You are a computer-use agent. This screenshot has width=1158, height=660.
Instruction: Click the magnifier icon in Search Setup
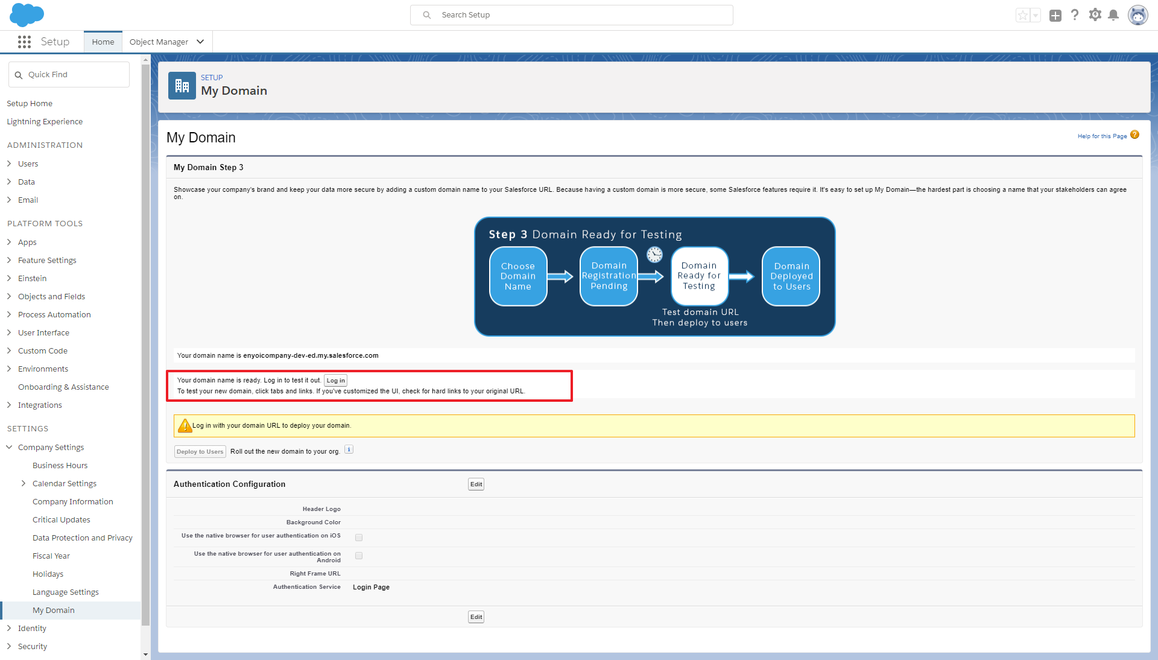pyautogui.click(x=427, y=15)
